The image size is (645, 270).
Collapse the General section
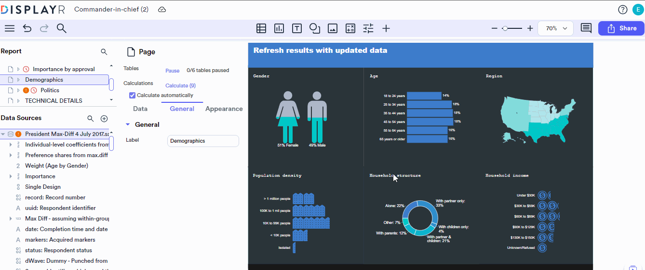pyautogui.click(x=128, y=124)
